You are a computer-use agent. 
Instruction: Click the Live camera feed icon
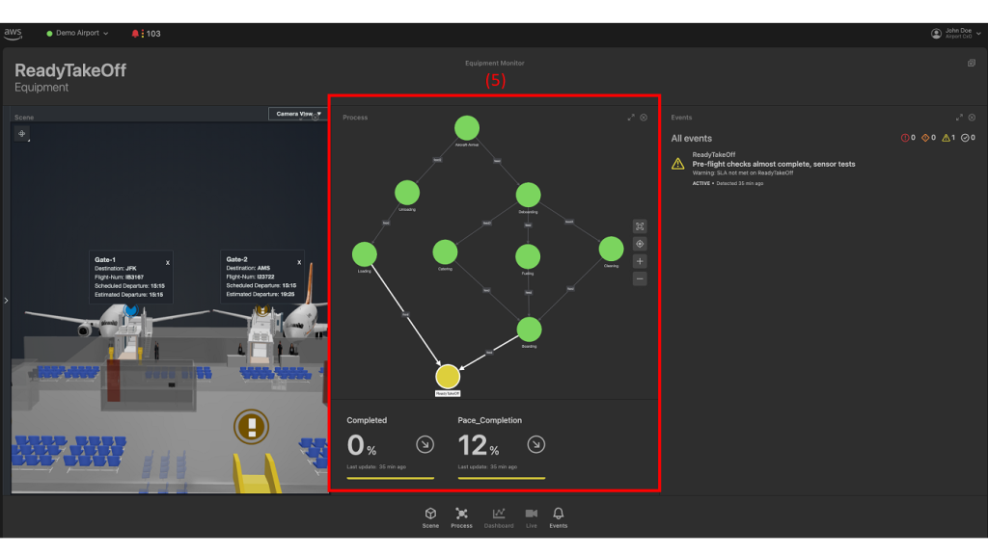click(x=530, y=515)
